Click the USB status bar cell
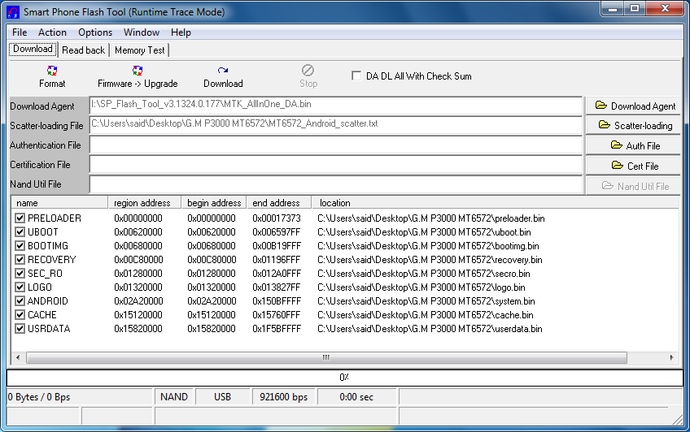This screenshot has width=690, height=432. [x=222, y=397]
